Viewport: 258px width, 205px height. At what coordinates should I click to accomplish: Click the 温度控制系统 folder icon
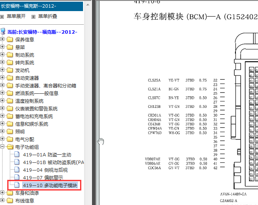point(10,101)
